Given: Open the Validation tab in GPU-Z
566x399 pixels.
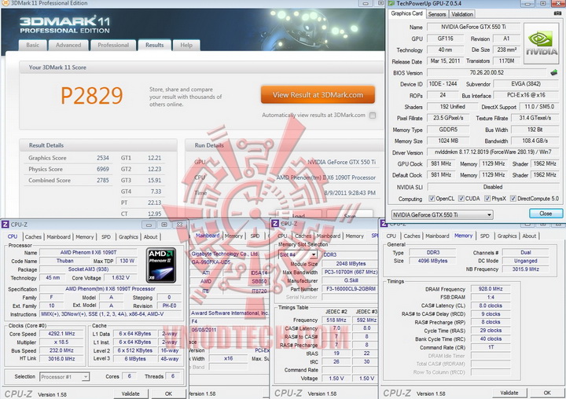Looking at the screenshot, I should [462, 14].
